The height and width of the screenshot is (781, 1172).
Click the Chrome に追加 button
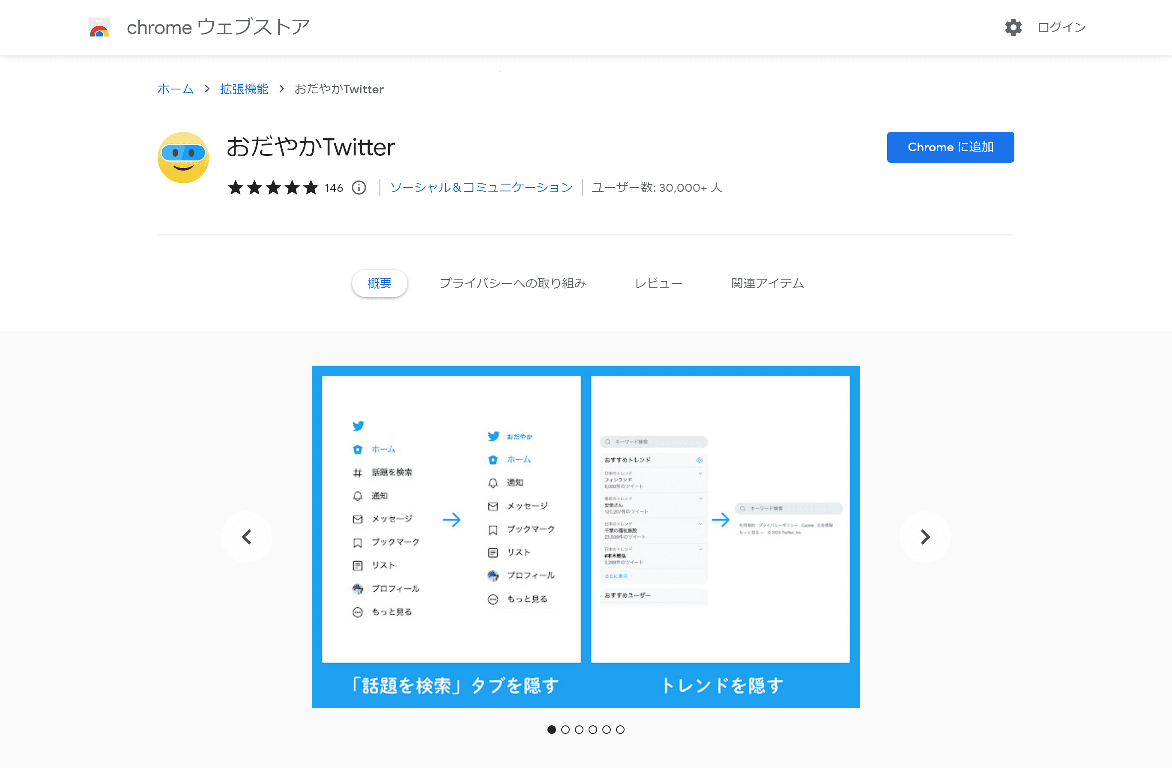pyautogui.click(x=950, y=147)
